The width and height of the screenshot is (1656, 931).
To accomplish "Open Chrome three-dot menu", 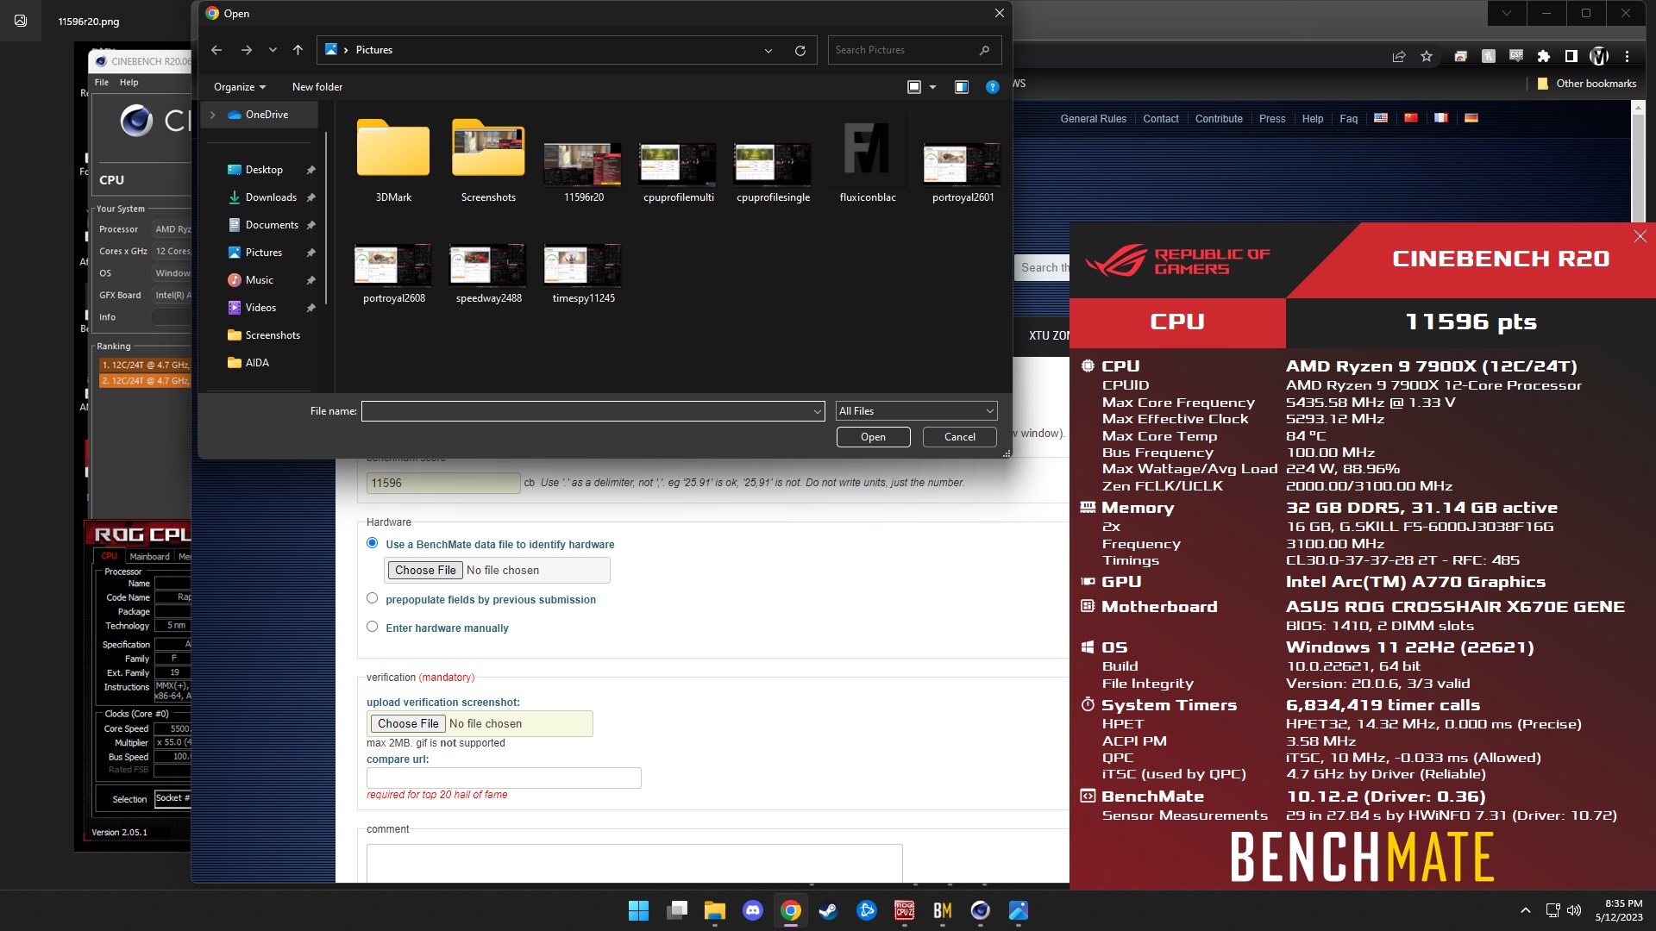I will pos(1627,56).
